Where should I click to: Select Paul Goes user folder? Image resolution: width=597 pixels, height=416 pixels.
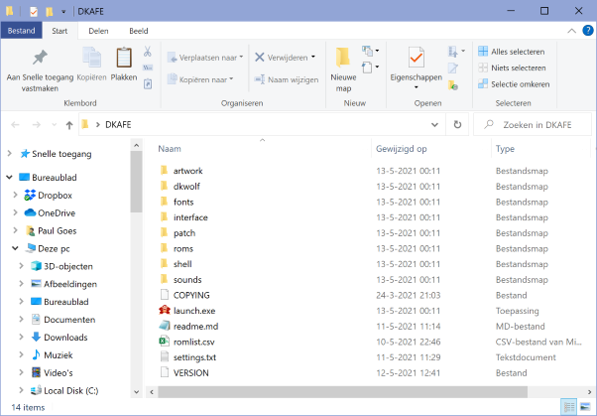(58, 230)
